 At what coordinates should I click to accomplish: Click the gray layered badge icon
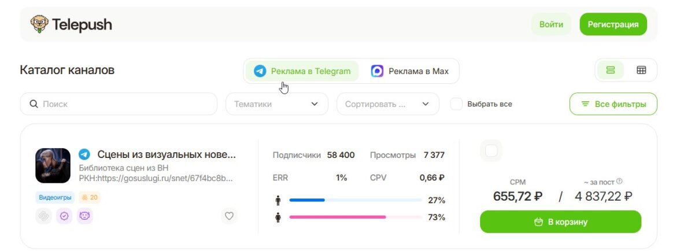tap(43, 216)
